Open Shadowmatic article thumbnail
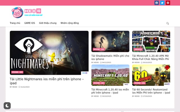The height and width of the screenshot is (112, 180). 110,41
